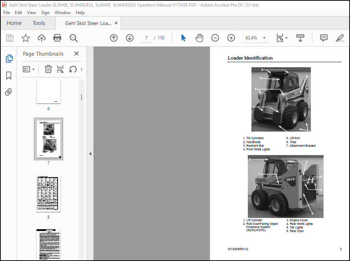Open the View menu
Image resolution: width=350 pixels, height=261 pixels.
(x=32, y=13)
